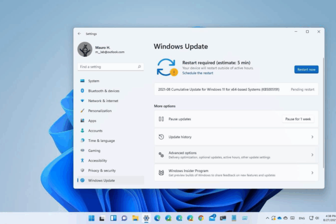This screenshot has height=224, width=336.
Task: Open Chat from the taskbar
Action: (124, 218)
